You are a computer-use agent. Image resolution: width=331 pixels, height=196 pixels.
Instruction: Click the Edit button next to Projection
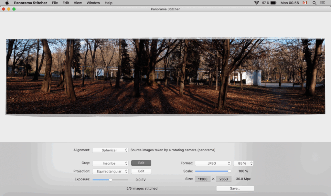click(x=141, y=171)
